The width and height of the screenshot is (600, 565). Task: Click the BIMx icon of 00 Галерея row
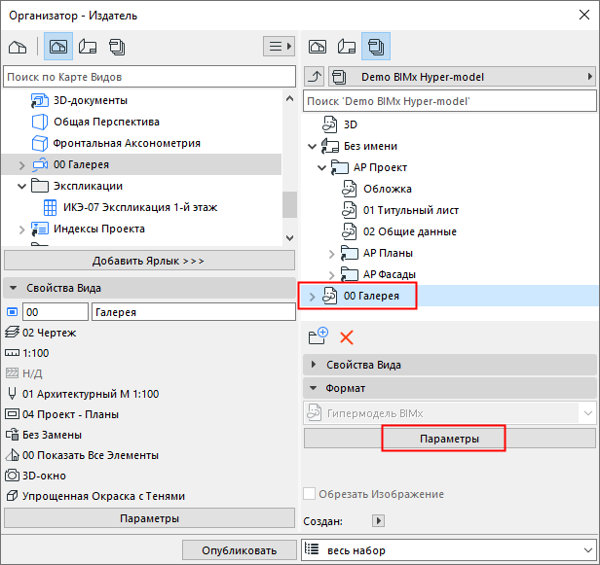click(329, 296)
